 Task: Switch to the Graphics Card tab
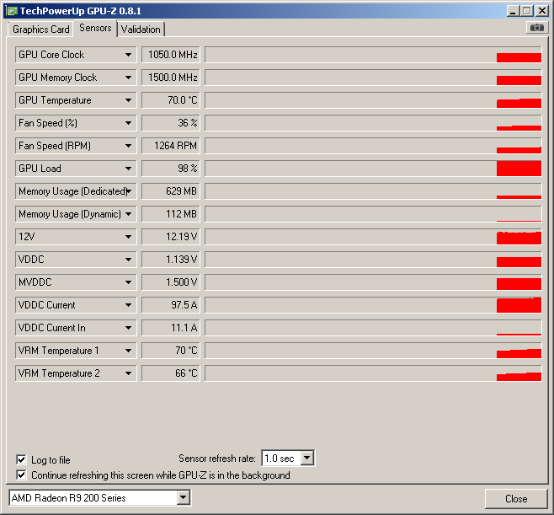[x=40, y=30]
